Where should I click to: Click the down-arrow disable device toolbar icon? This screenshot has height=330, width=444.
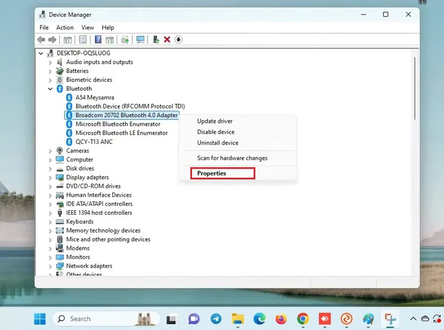click(x=178, y=39)
